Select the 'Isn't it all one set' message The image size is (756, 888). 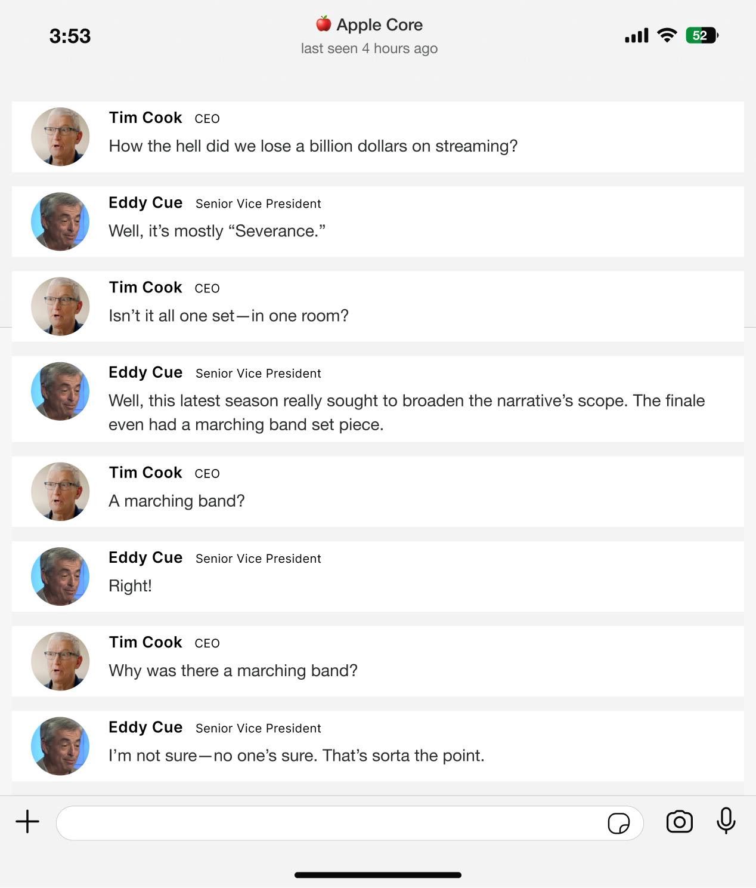228,316
